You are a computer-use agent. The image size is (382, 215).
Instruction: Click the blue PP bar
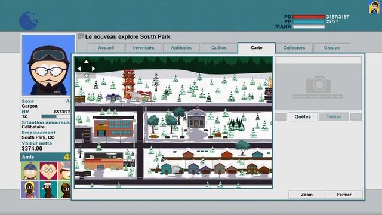click(309, 21)
